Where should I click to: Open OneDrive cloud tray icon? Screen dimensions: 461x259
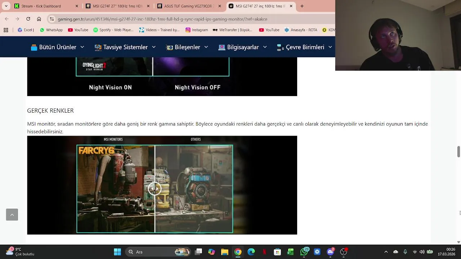[396, 252]
